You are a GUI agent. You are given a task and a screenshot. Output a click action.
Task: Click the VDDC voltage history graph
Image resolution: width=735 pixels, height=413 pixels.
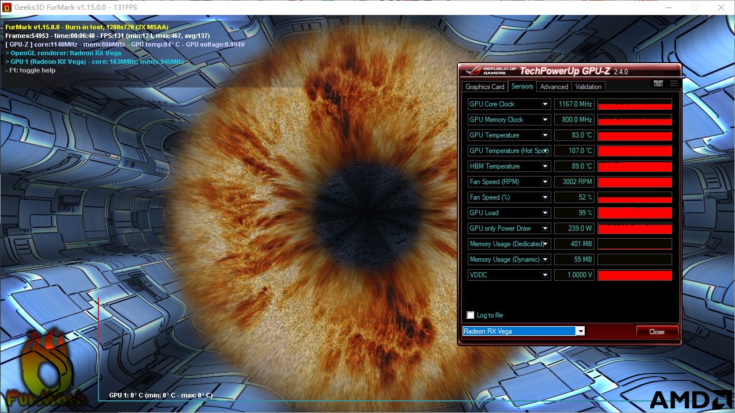coord(635,275)
